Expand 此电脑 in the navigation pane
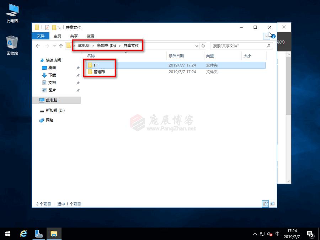The image size is (320, 240). pos(38,100)
